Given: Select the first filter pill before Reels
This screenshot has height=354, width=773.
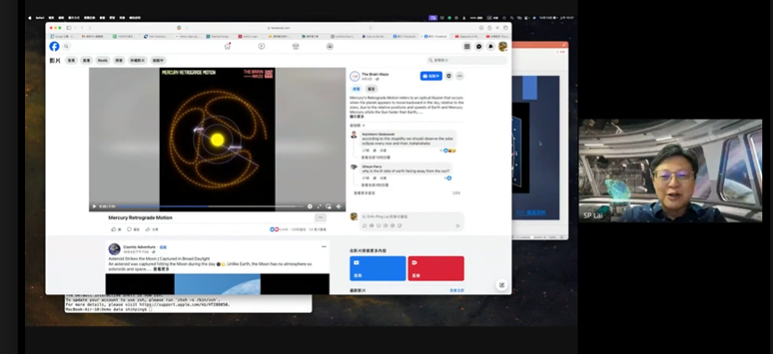Looking at the screenshot, I should point(71,60).
